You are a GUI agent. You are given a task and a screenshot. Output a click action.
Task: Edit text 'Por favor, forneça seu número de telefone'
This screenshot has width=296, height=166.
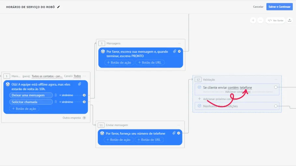pyautogui.click(x=135, y=134)
